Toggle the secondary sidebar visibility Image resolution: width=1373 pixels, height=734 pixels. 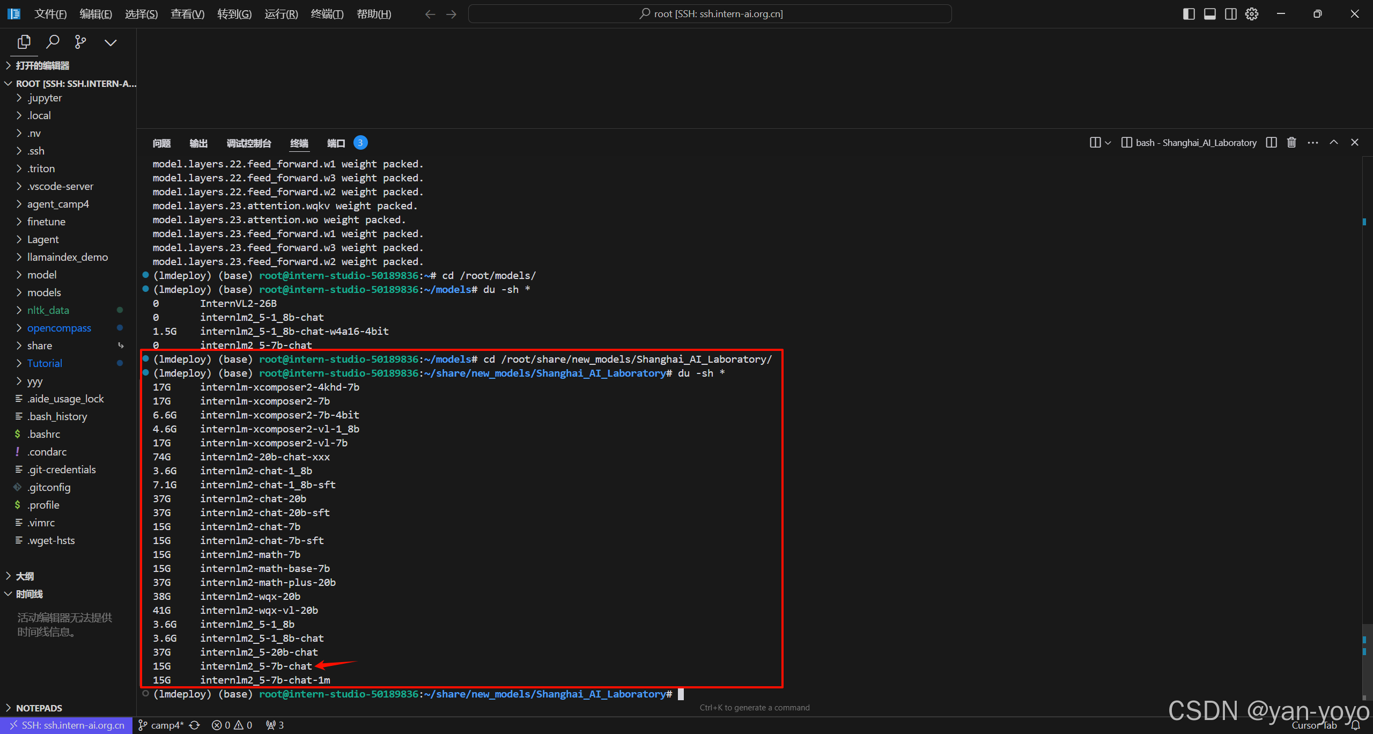click(x=1231, y=13)
